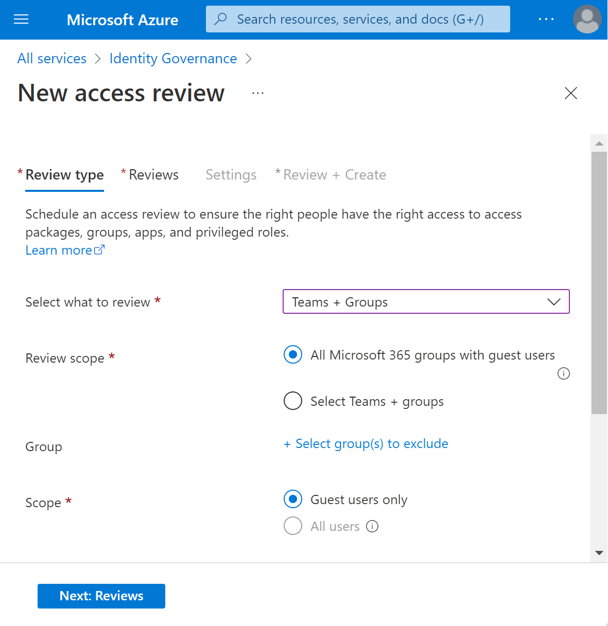Image resolution: width=608 pixels, height=626 pixels.
Task: Open the Learn more link
Action: 65,251
